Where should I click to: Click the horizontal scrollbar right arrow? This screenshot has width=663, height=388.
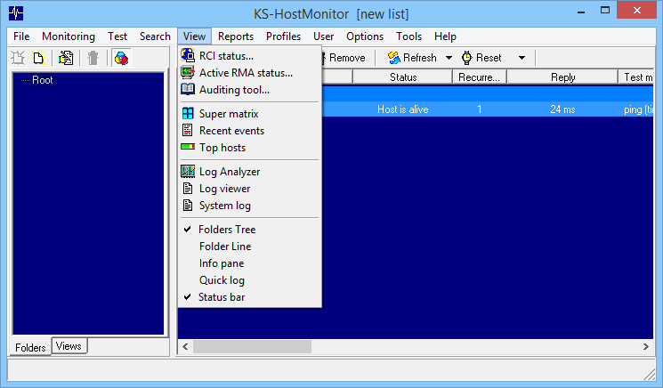coord(646,346)
